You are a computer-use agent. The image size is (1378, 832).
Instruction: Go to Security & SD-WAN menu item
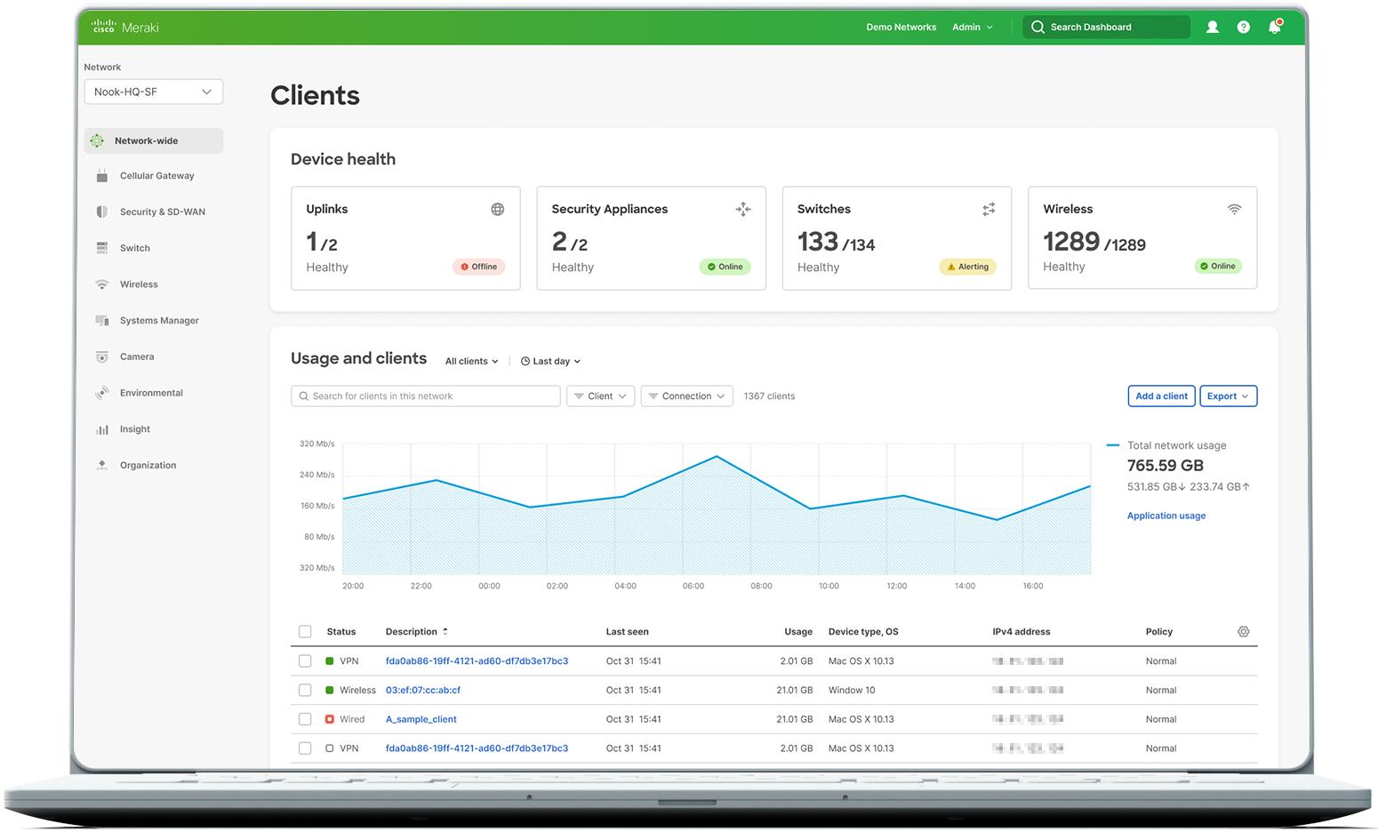click(x=163, y=212)
